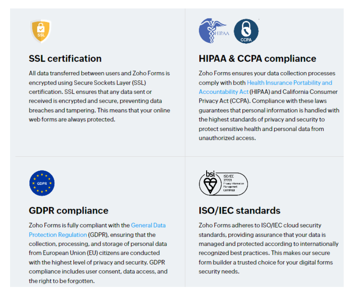357x295 pixels.
Task: Click the CCPA padlock badge
Action: click(246, 31)
